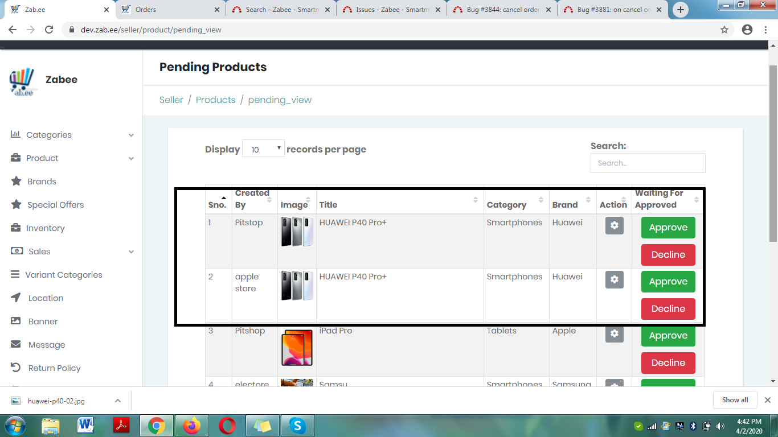Open the huawei-p40-02.jpg download options chevron
The width and height of the screenshot is (778, 437).
(118, 401)
